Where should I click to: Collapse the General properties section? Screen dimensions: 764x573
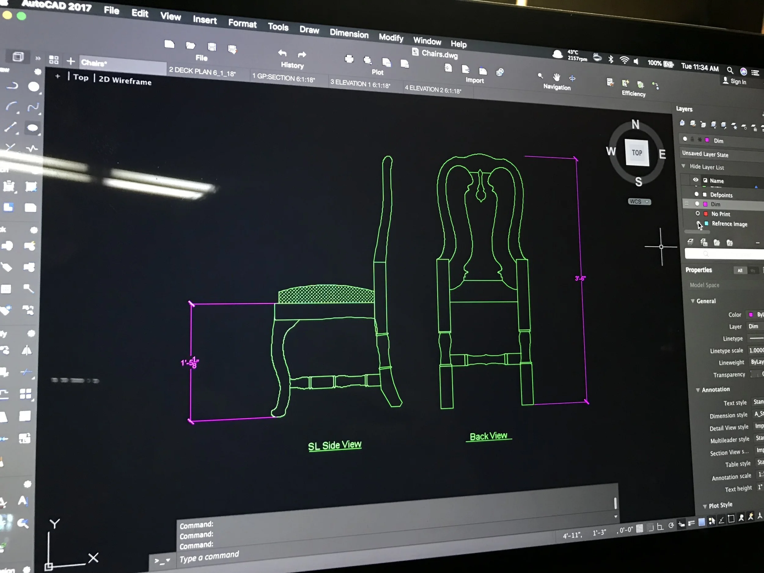pyautogui.click(x=692, y=301)
